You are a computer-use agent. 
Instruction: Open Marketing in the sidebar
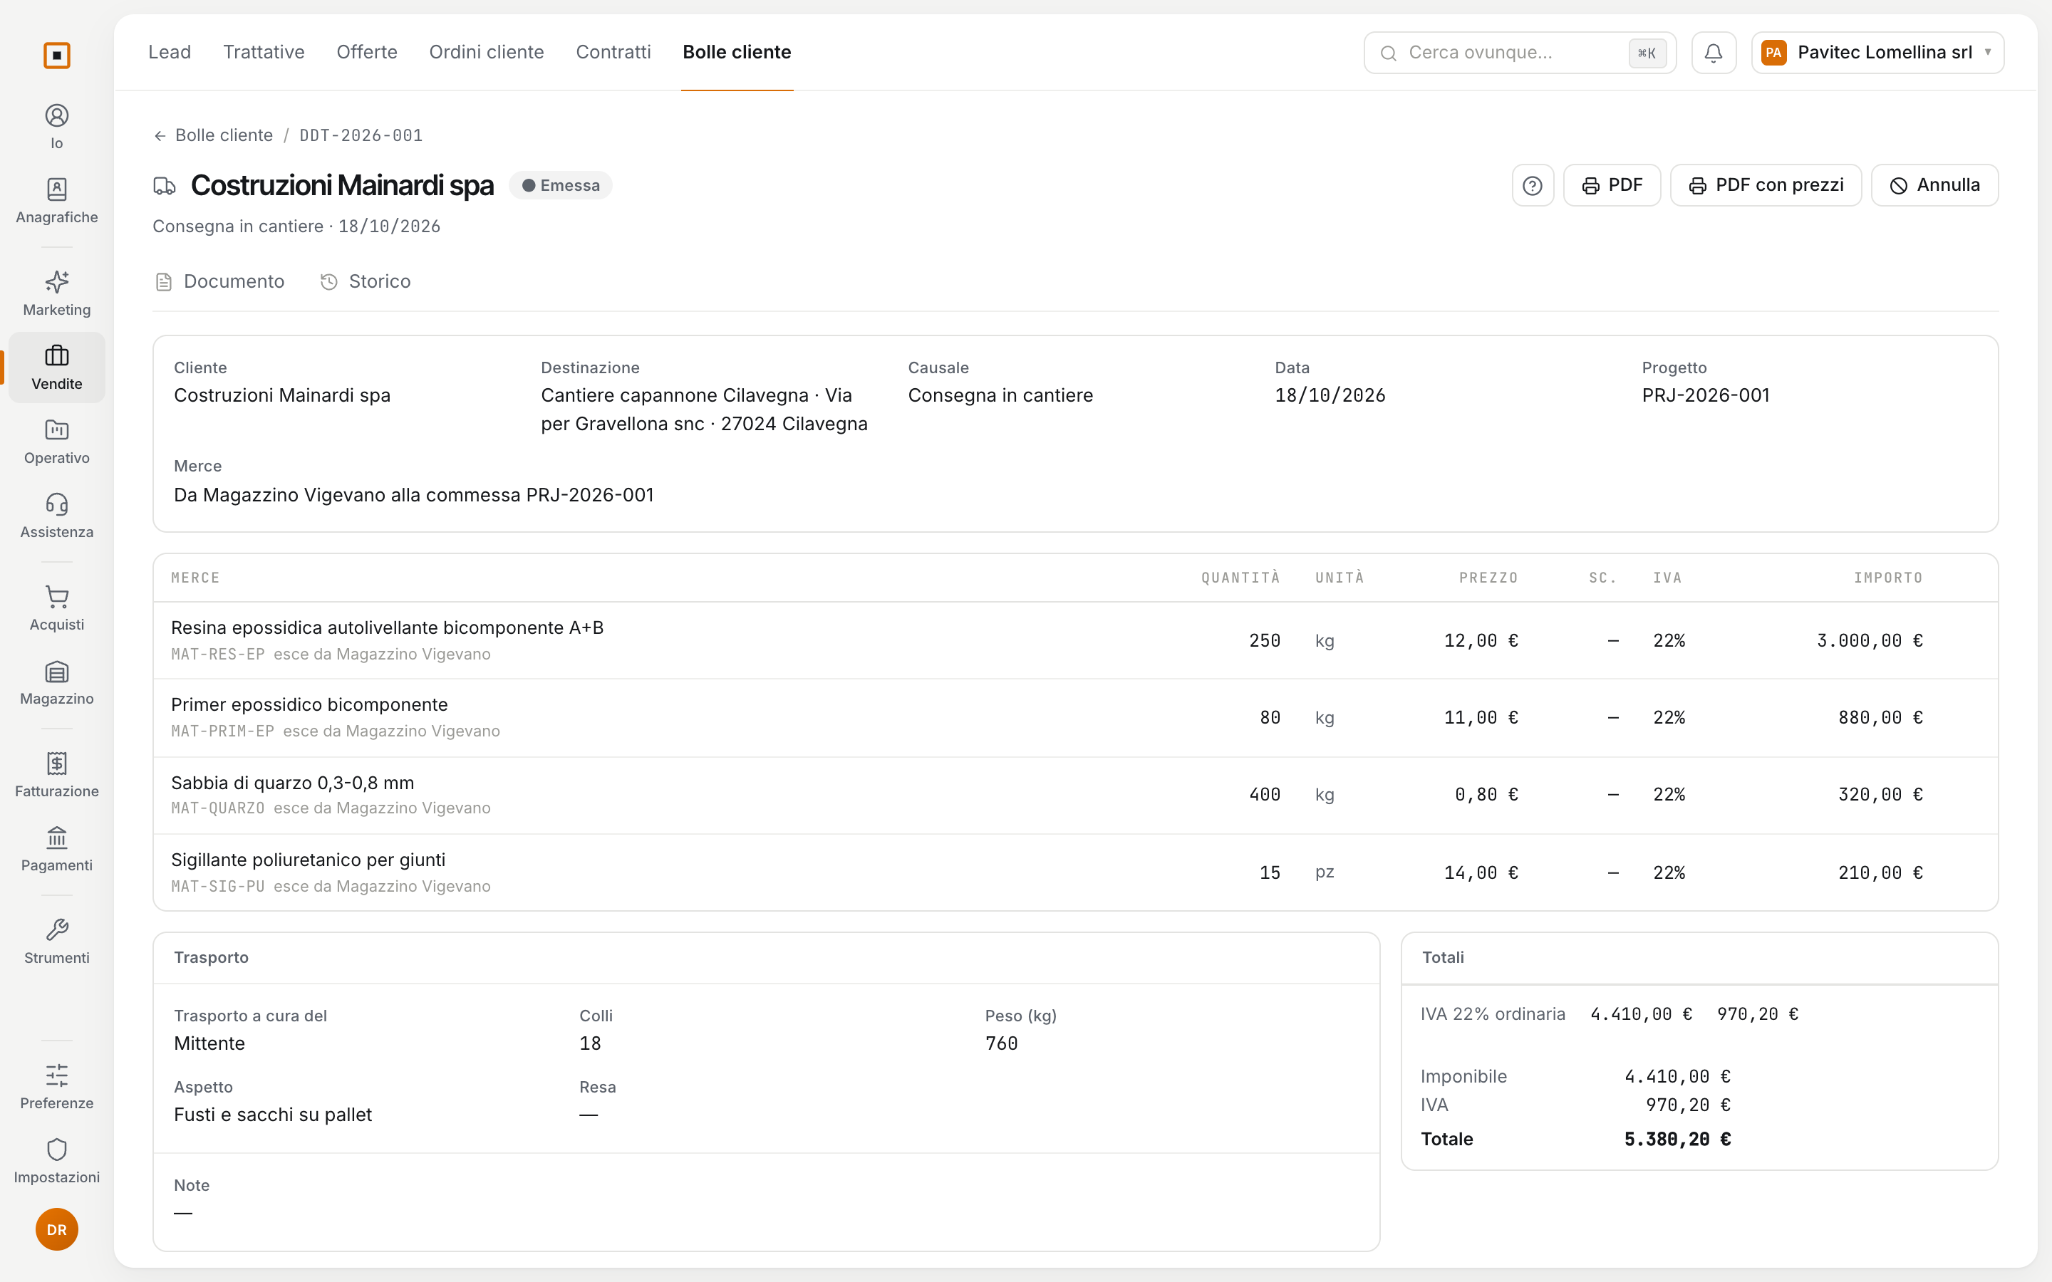(57, 293)
